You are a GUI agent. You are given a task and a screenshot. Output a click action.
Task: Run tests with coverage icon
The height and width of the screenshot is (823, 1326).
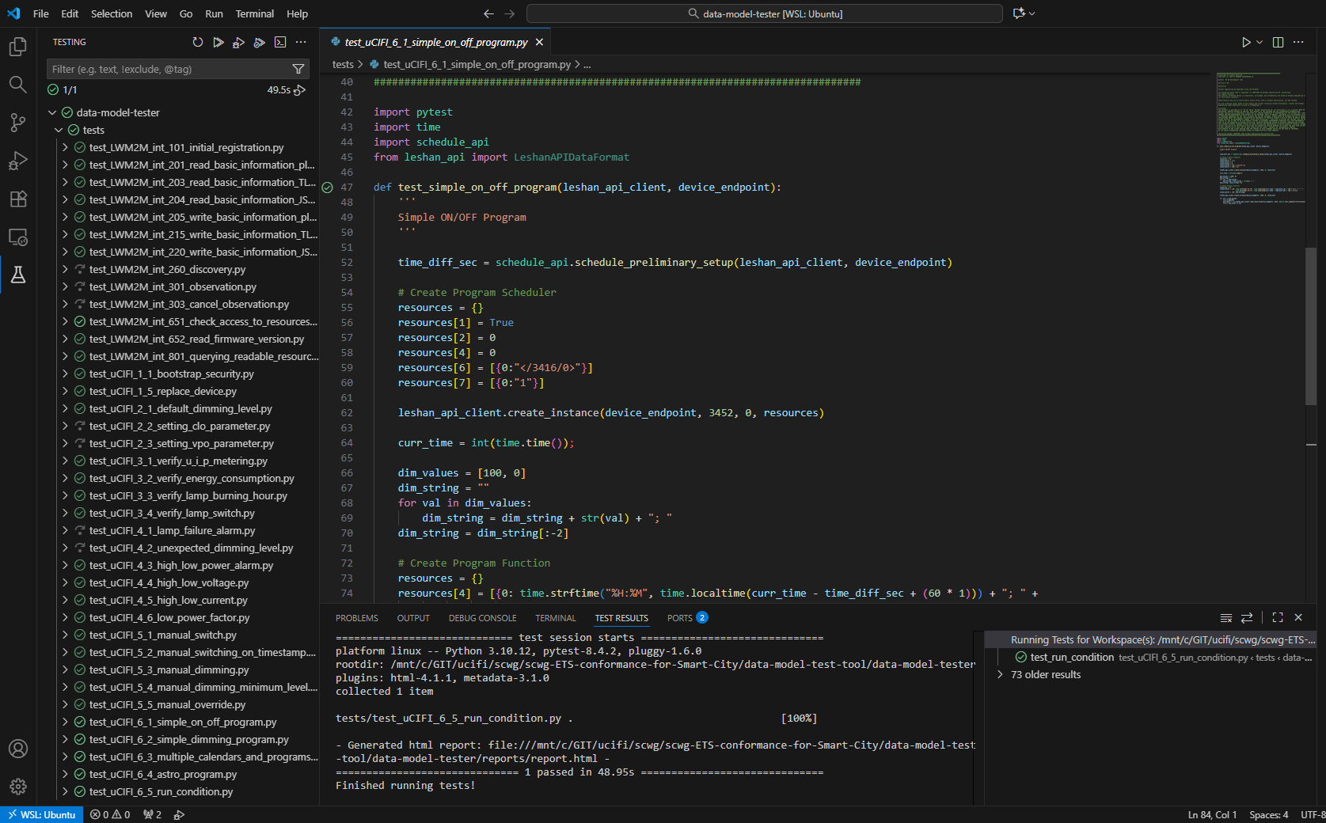[x=259, y=42]
